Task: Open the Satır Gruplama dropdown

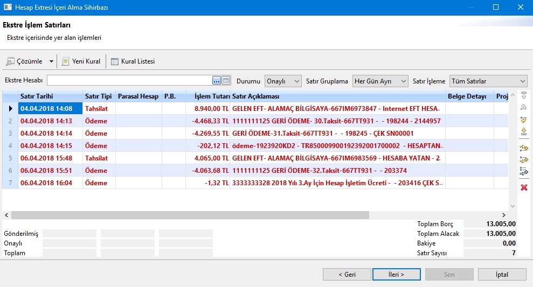Action: tap(380, 81)
